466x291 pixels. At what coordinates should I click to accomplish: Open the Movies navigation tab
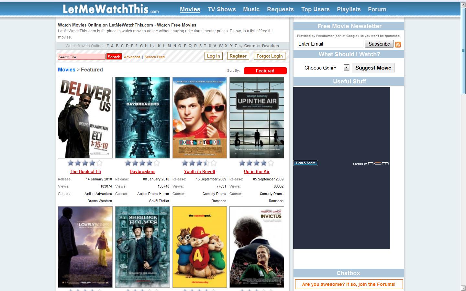coord(190,9)
